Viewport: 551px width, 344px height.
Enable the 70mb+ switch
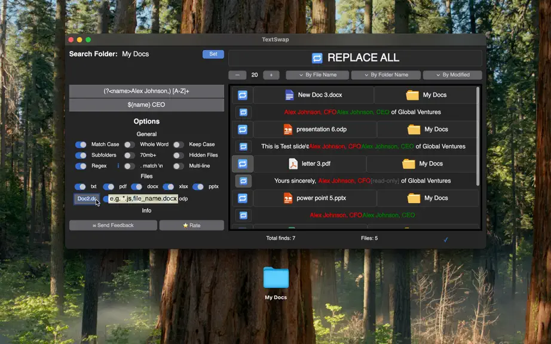(x=129, y=155)
